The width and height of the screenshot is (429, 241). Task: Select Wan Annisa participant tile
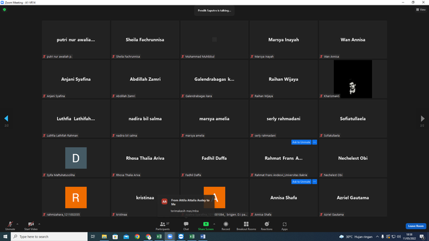(353, 39)
